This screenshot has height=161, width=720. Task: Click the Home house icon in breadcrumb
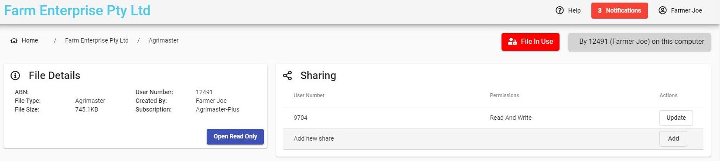coord(14,40)
